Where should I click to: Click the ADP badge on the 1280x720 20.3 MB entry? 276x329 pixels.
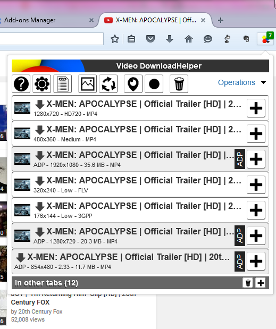click(x=240, y=235)
